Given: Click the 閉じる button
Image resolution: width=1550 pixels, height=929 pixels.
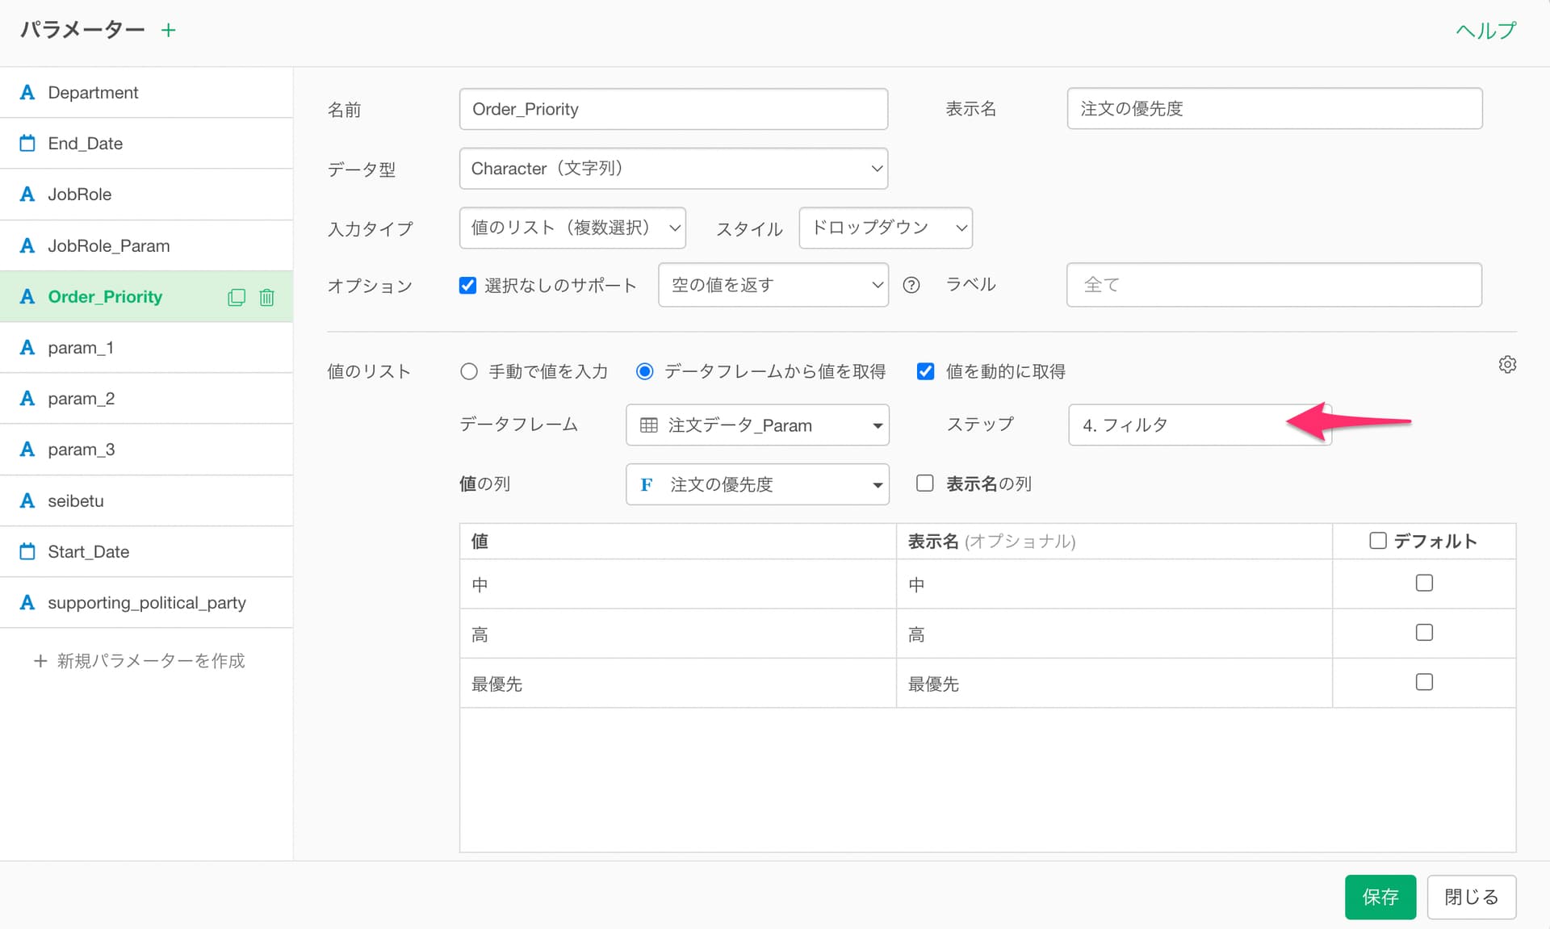Looking at the screenshot, I should (x=1471, y=897).
